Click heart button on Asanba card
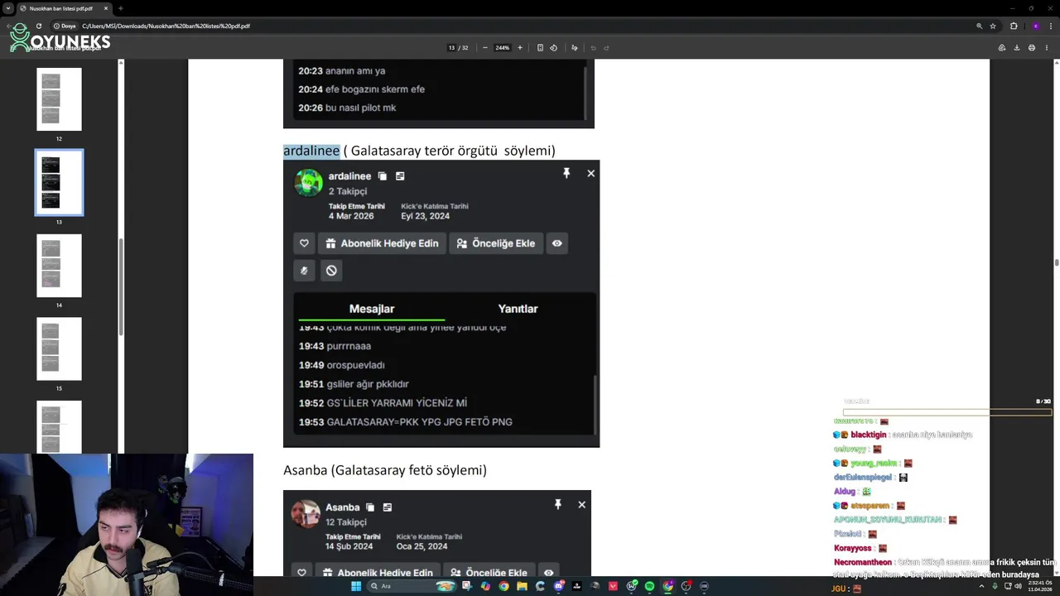 pyautogui.click(x=301, y=572)
